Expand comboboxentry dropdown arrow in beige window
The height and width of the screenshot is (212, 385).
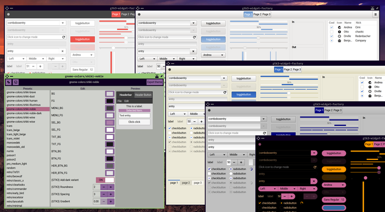pyautogui.click(x=224, y=78)
